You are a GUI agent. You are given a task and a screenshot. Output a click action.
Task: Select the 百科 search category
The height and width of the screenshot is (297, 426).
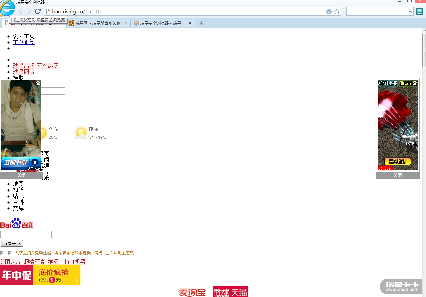[x=19, y=202]
